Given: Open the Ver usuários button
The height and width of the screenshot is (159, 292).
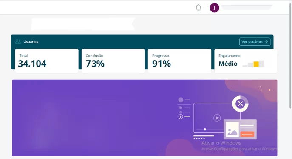Looking at the screenshot, I should 255,42.
